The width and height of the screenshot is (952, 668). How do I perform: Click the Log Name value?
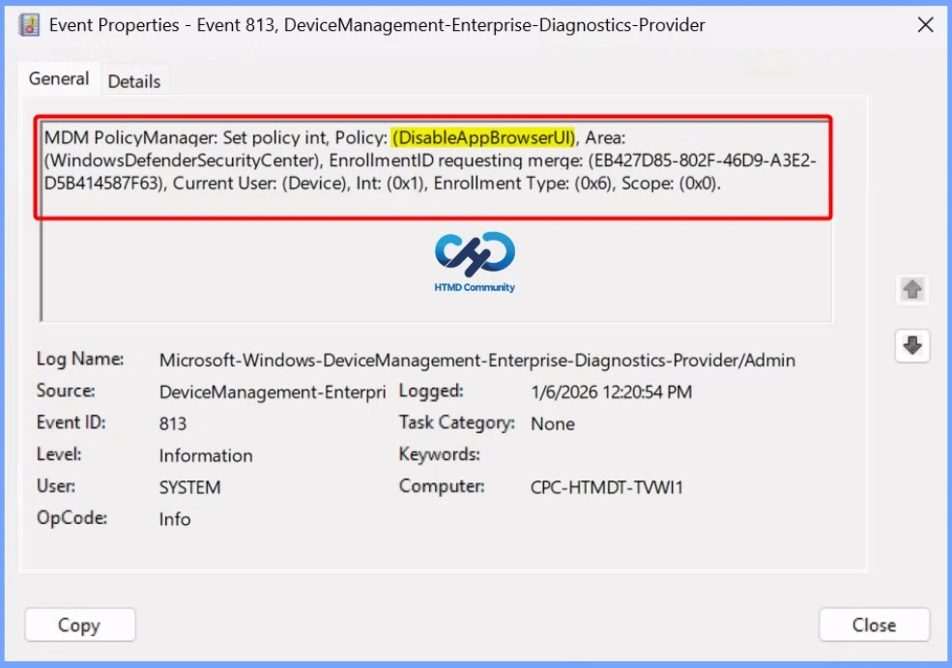tap(476, 359)
